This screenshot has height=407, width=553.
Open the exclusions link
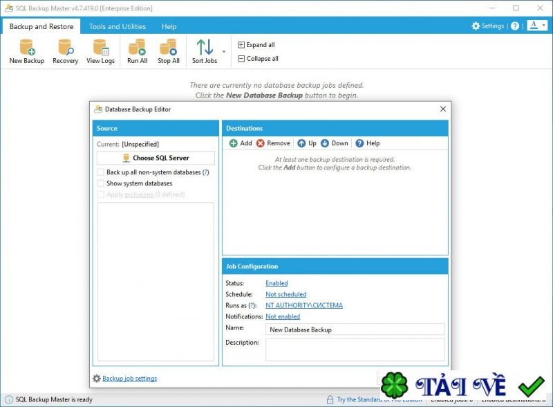[139, 195]
